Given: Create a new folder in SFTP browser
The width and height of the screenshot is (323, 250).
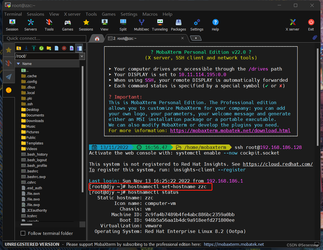Looking at the screenshot, I should point(49,48).
